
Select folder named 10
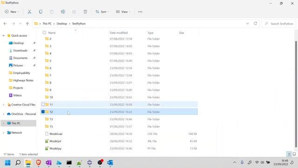pos(119,98)
